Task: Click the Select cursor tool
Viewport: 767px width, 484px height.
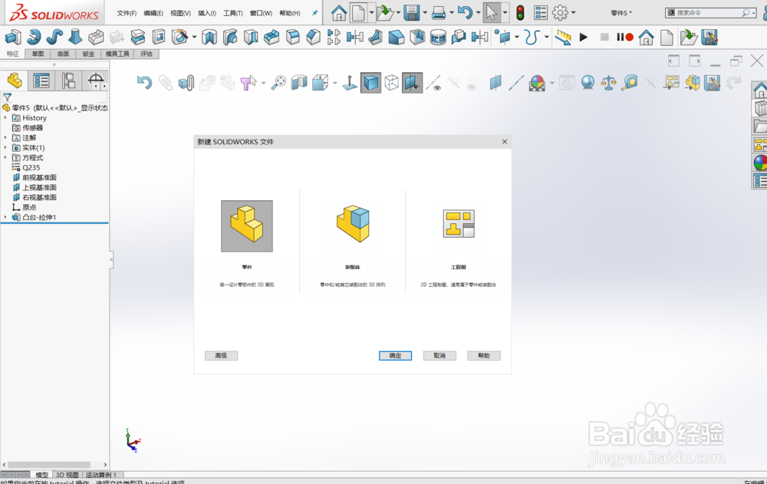Action: pyautogui.click(x=492, y=13)
